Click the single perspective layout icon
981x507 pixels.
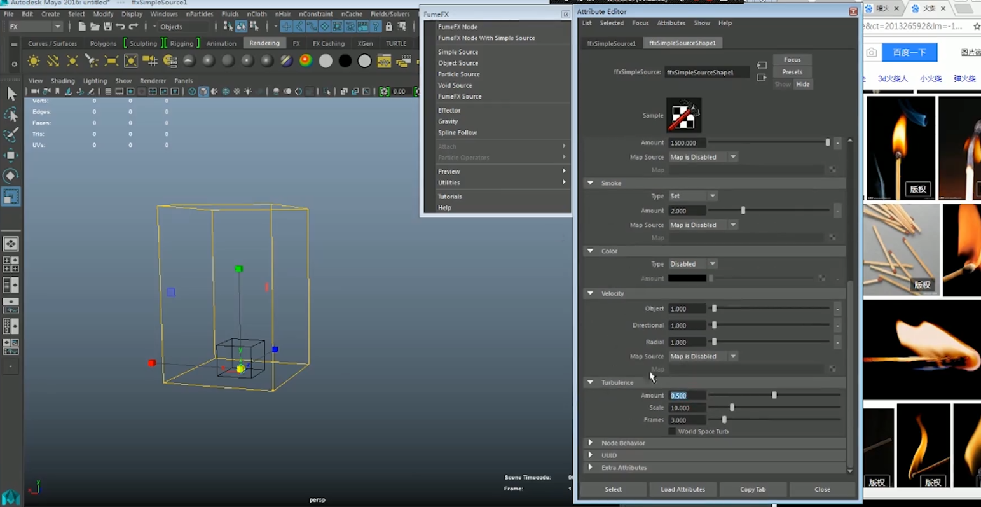pos(11,244)
